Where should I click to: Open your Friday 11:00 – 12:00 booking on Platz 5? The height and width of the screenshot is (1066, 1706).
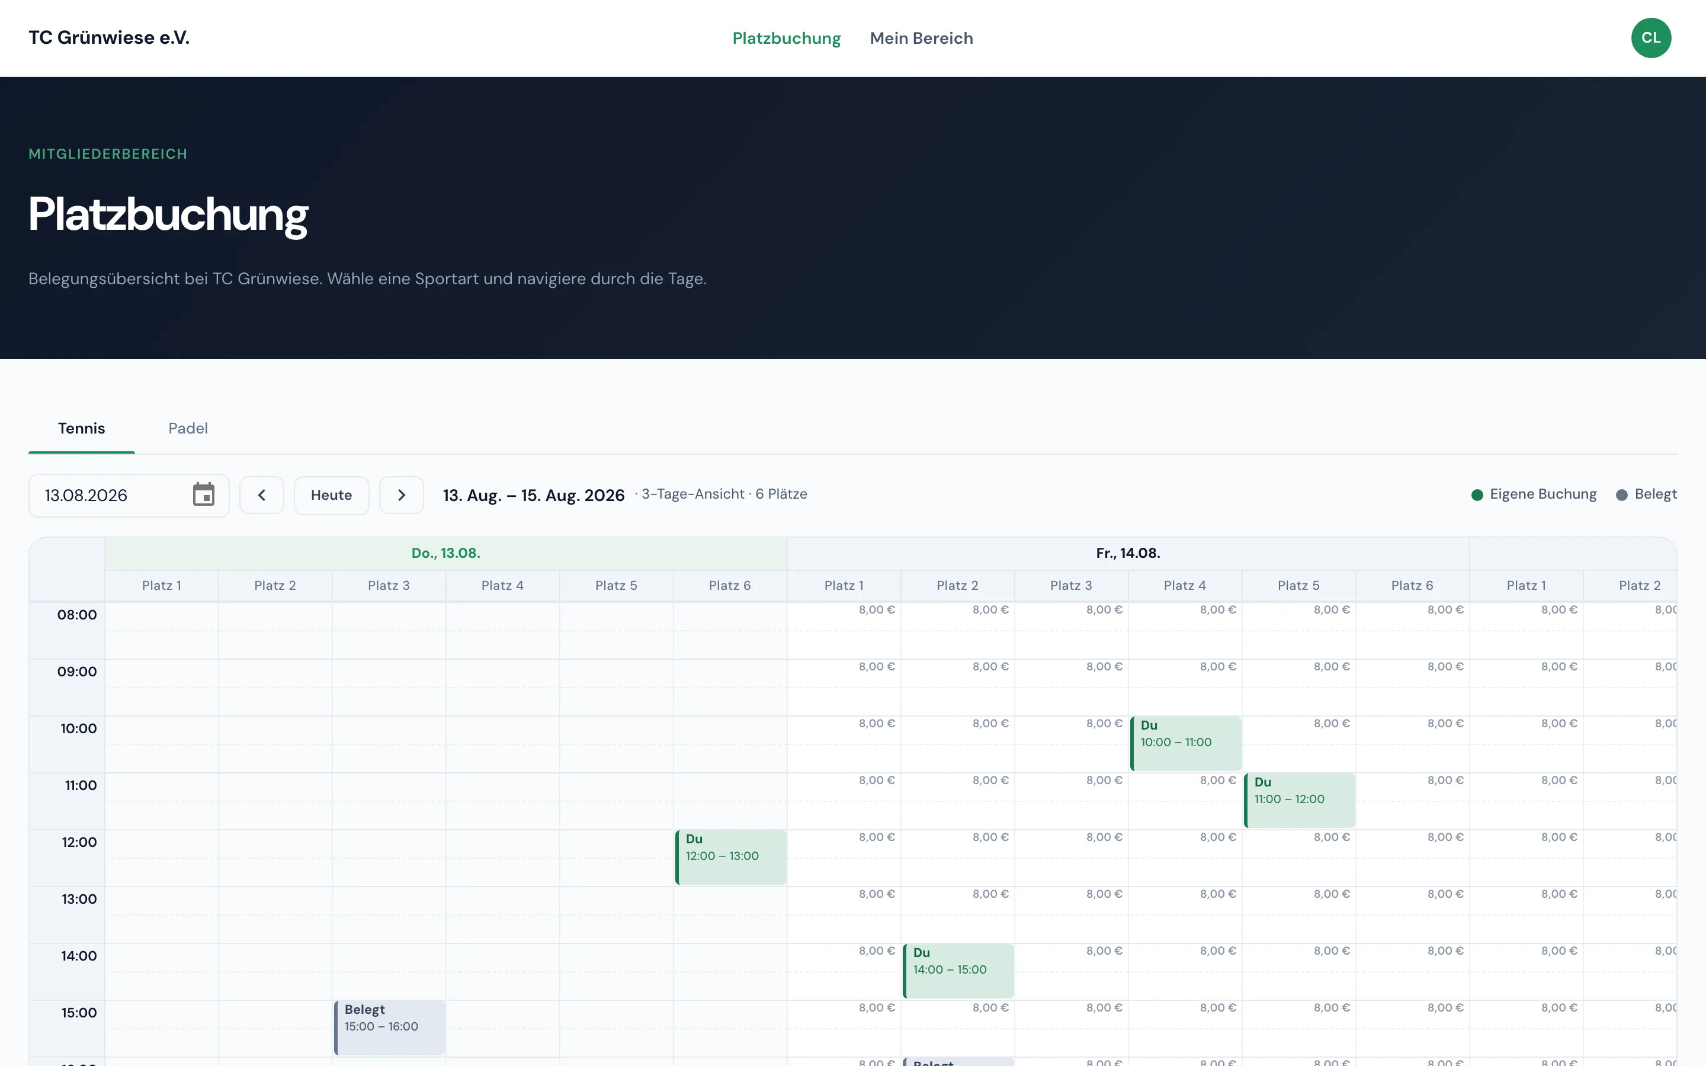click(x=1299, y=800)
